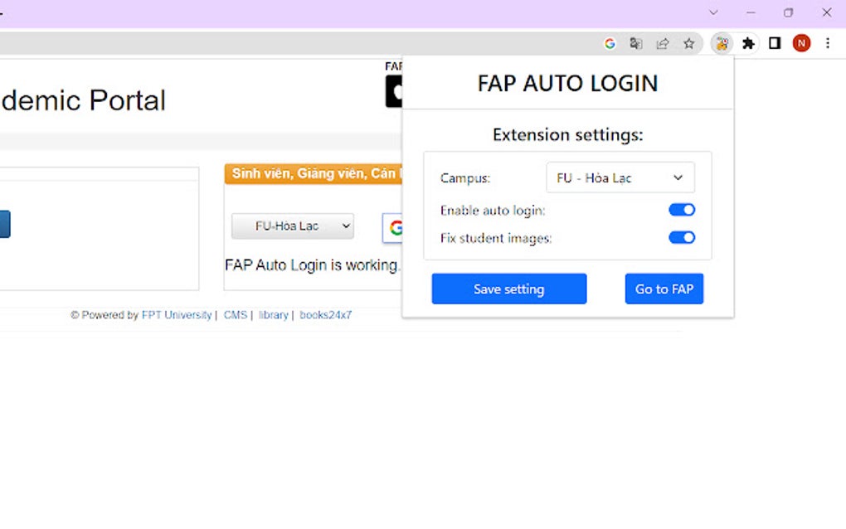Viewport: 846px width, 529px height.
Task: Open Chrome's three-dot menu
Action: click(x=827, y=42)
